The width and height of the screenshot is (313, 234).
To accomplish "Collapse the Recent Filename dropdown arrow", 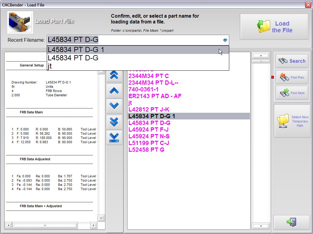I will [225, 40].
